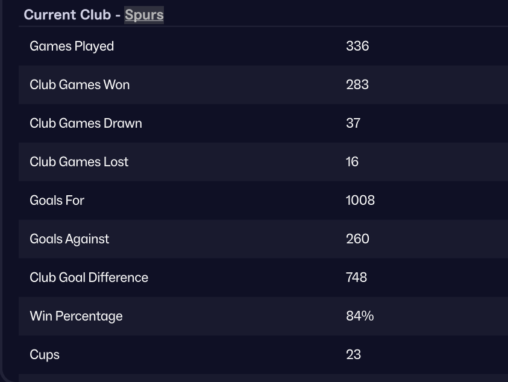
Task: Select the 16 games lost value
Action: click(x=353, y=162)
